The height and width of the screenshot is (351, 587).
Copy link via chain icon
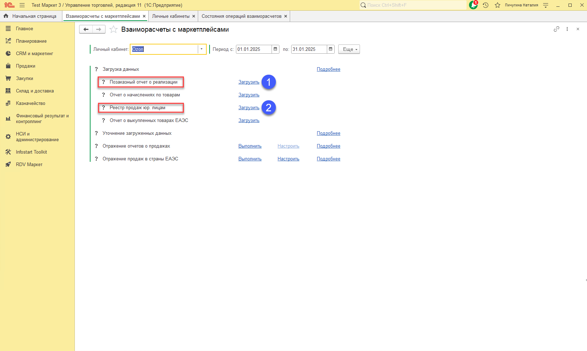(556, 29)
